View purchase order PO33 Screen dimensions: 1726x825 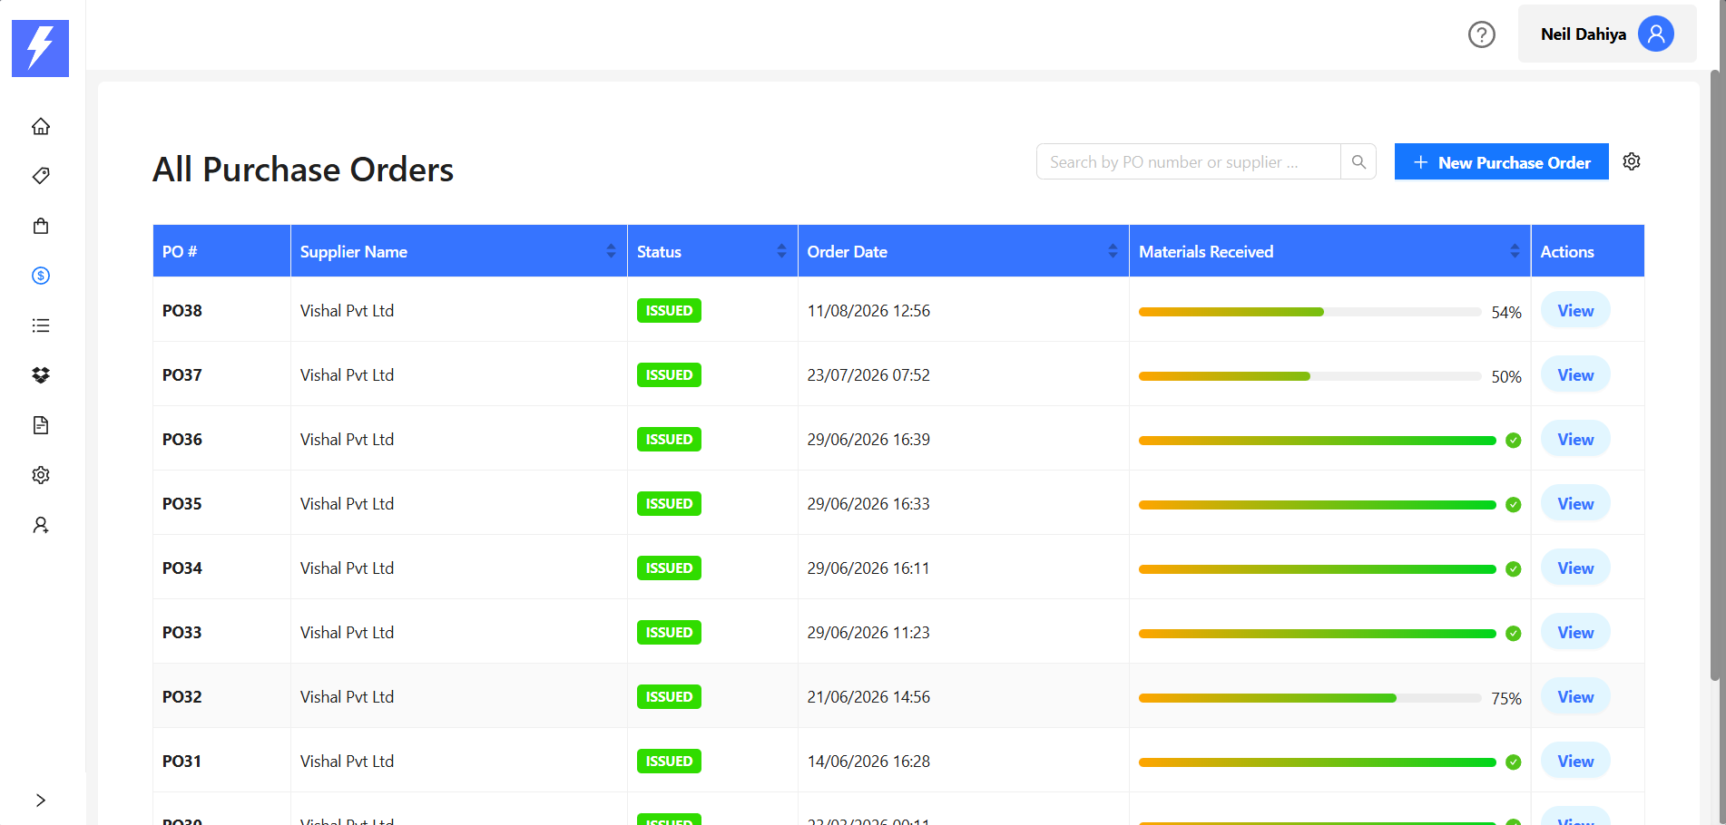(x=1575, y=632)
